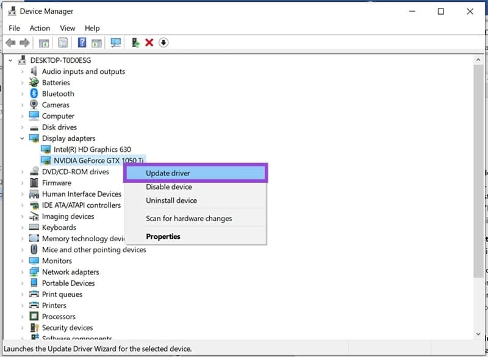Click the Disable Device toolbar icon
Screen dimensions: 488x357
(162, 43)
